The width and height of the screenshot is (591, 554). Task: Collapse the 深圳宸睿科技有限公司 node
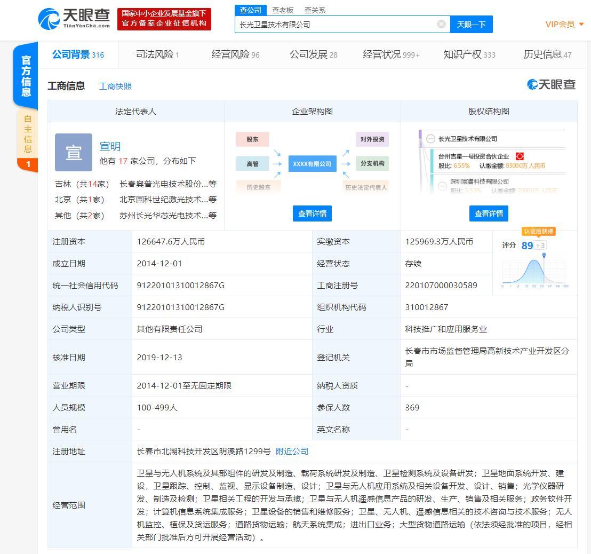pos(442,186)
